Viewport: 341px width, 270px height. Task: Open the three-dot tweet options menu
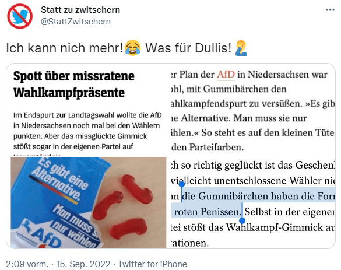(330, 10)
